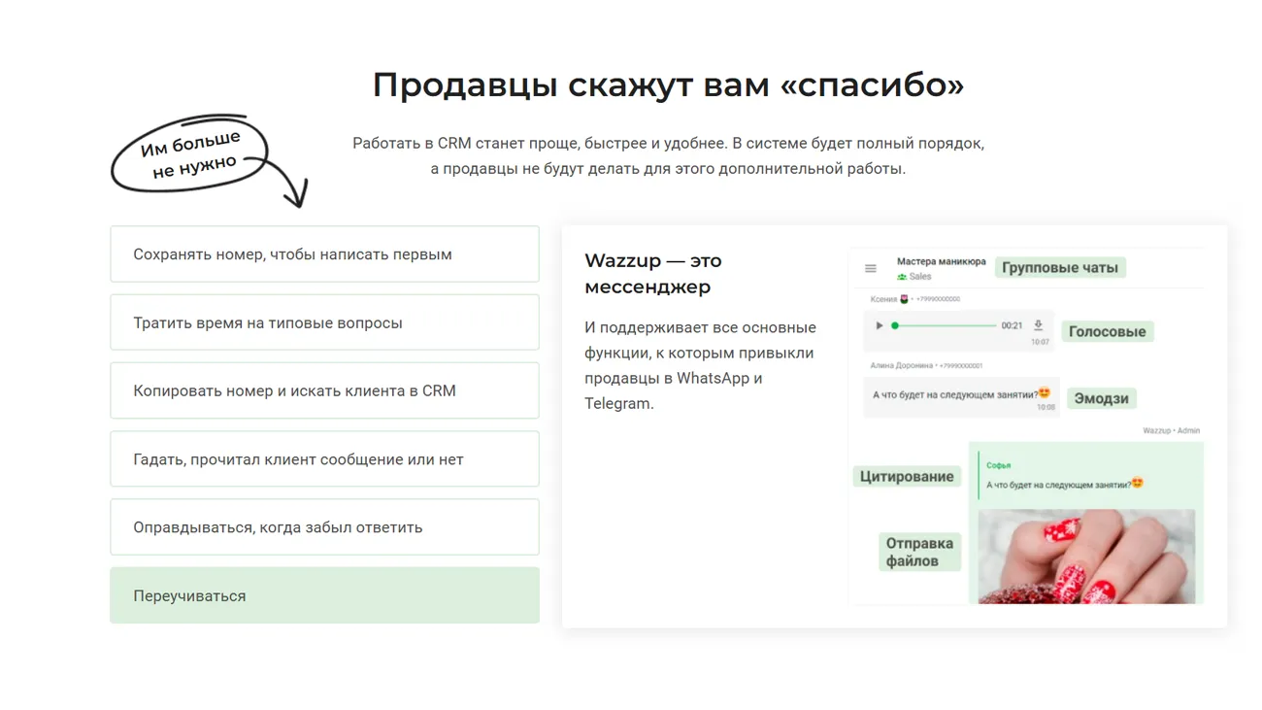1262x710 pixels.
Task: Click the 'Цитирование' label
Action: point(907,477)
